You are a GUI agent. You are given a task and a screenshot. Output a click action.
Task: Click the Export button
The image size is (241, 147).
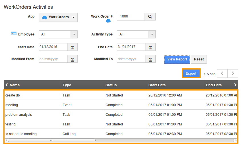(x=191, y=73)
